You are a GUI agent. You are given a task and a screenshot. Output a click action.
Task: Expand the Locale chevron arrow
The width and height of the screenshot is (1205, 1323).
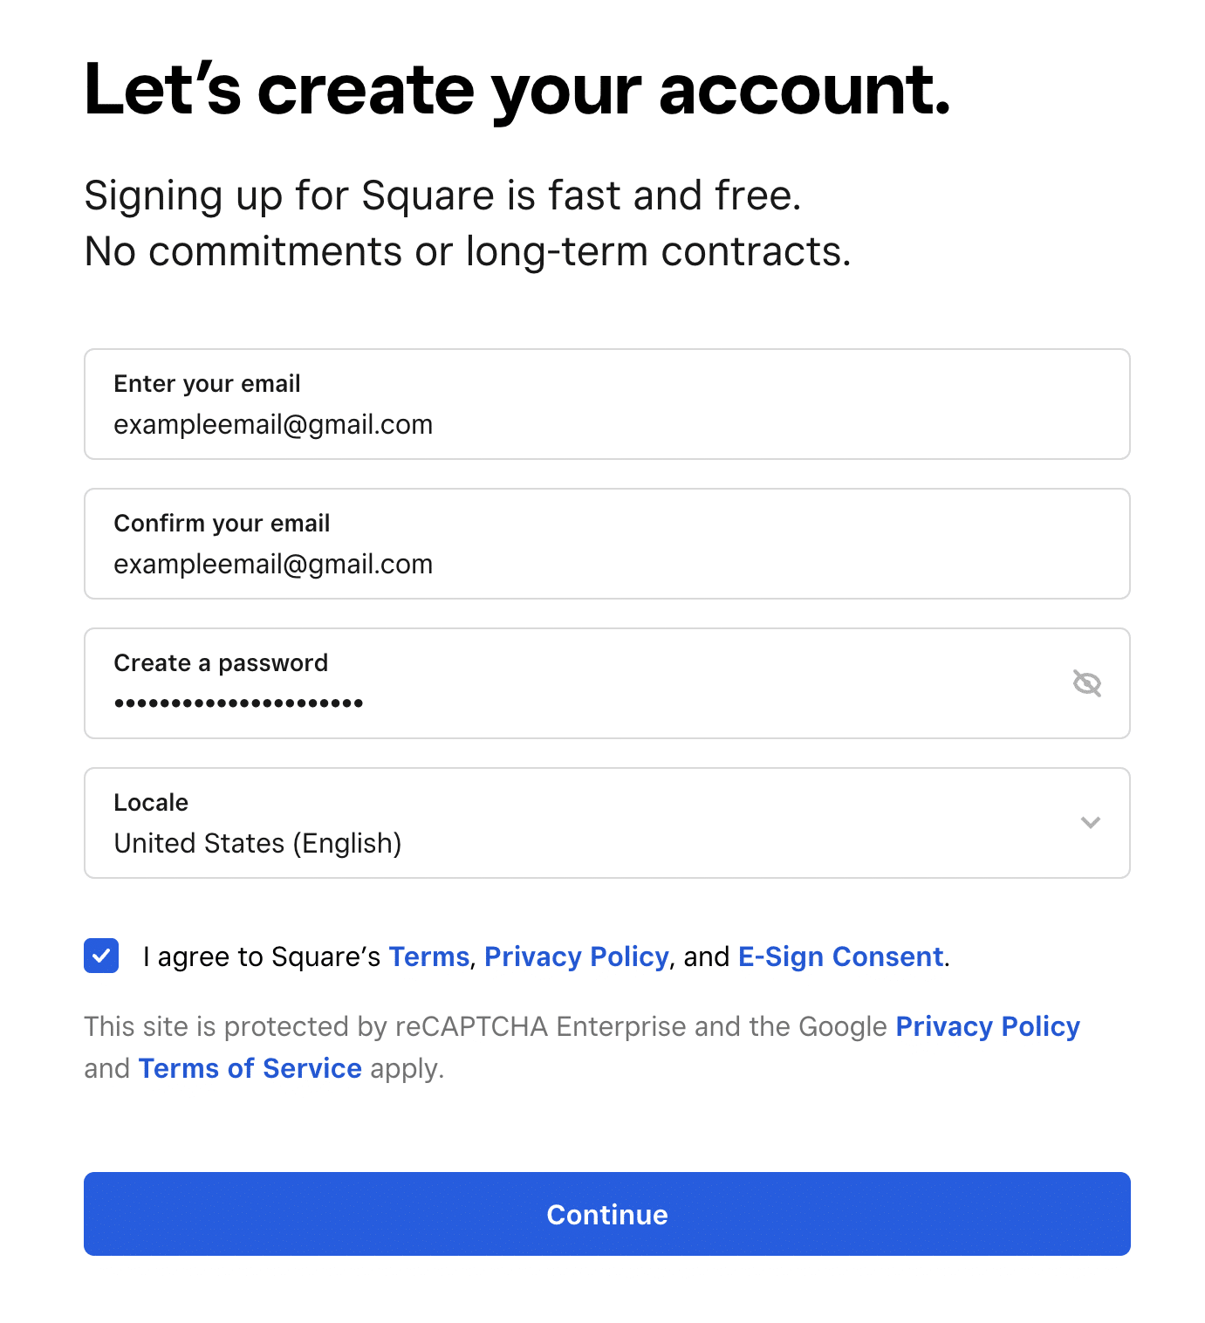click(x=1090, y=822)
